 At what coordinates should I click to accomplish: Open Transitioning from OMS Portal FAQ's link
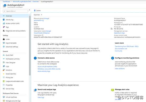pos(127,47)
